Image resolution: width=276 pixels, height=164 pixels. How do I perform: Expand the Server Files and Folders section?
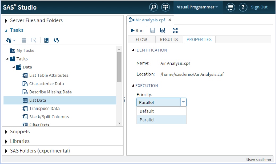point(36,20)
